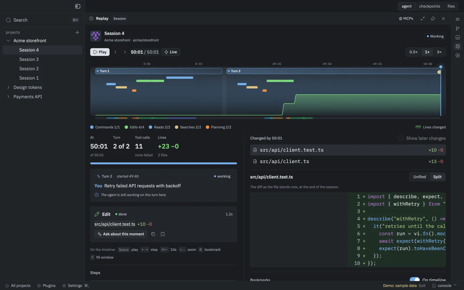Screen dimensions: 464x290
Task: Enable Show later changes checkbox
Action: click(401, 138)
